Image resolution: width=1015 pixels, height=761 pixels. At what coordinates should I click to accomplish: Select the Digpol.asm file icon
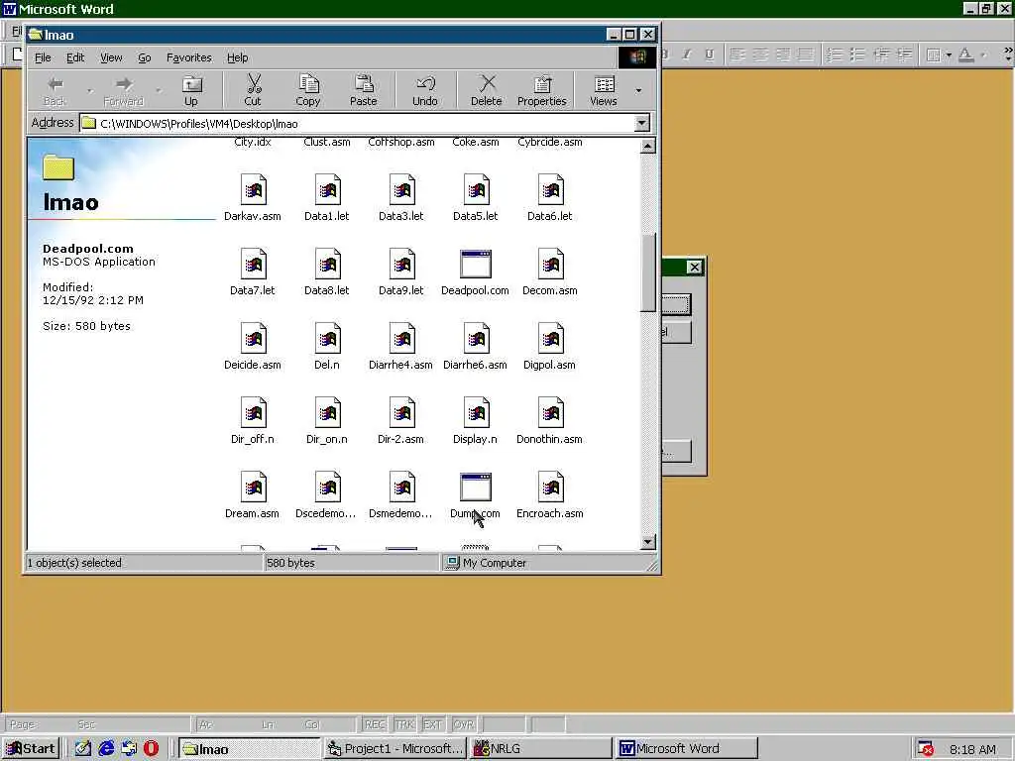[x=551, y=339]
